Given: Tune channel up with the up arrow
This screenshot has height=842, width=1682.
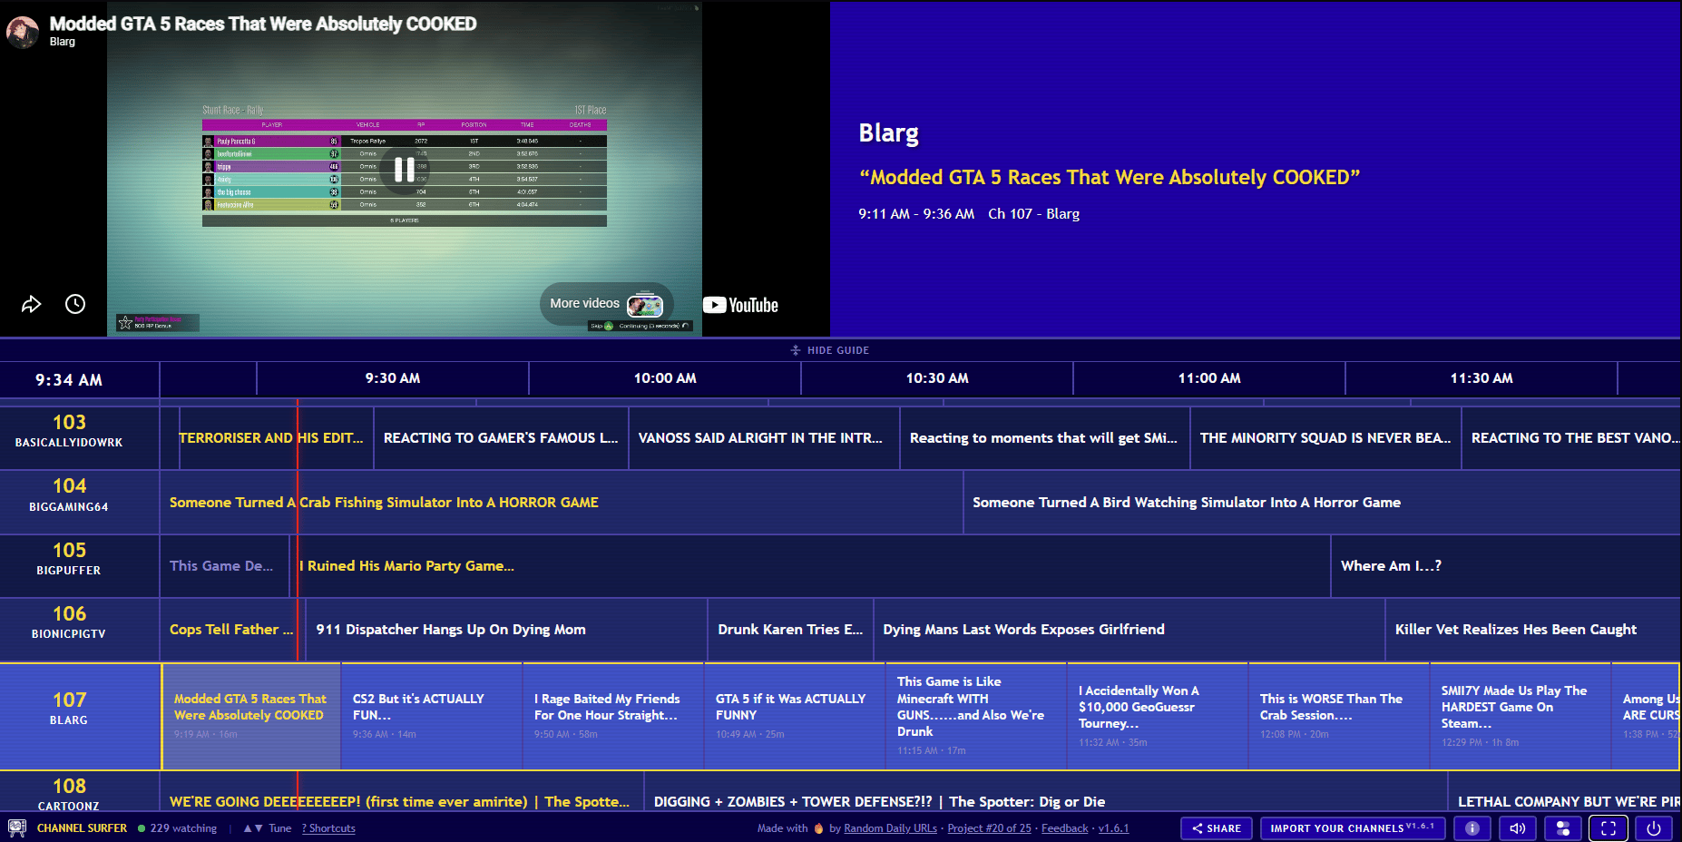Looking at the screenshot, I should click(x=248, y=828).
